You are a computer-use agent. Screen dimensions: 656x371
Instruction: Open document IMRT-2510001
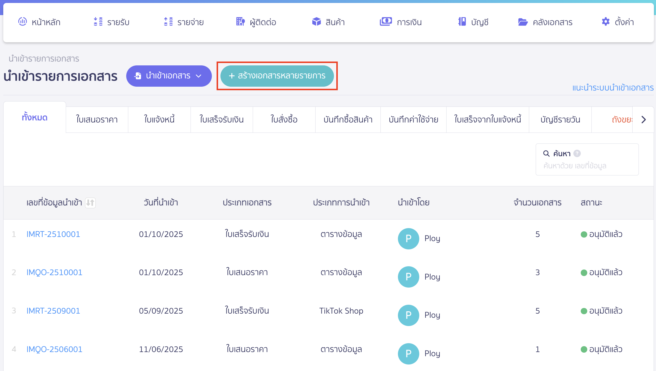[x=53, y=234]
